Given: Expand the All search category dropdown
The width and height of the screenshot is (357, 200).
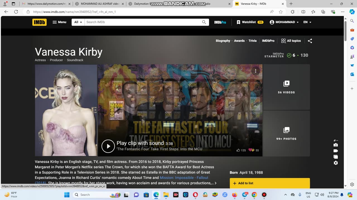Looking at the screenshot, I should coord(78,22).
